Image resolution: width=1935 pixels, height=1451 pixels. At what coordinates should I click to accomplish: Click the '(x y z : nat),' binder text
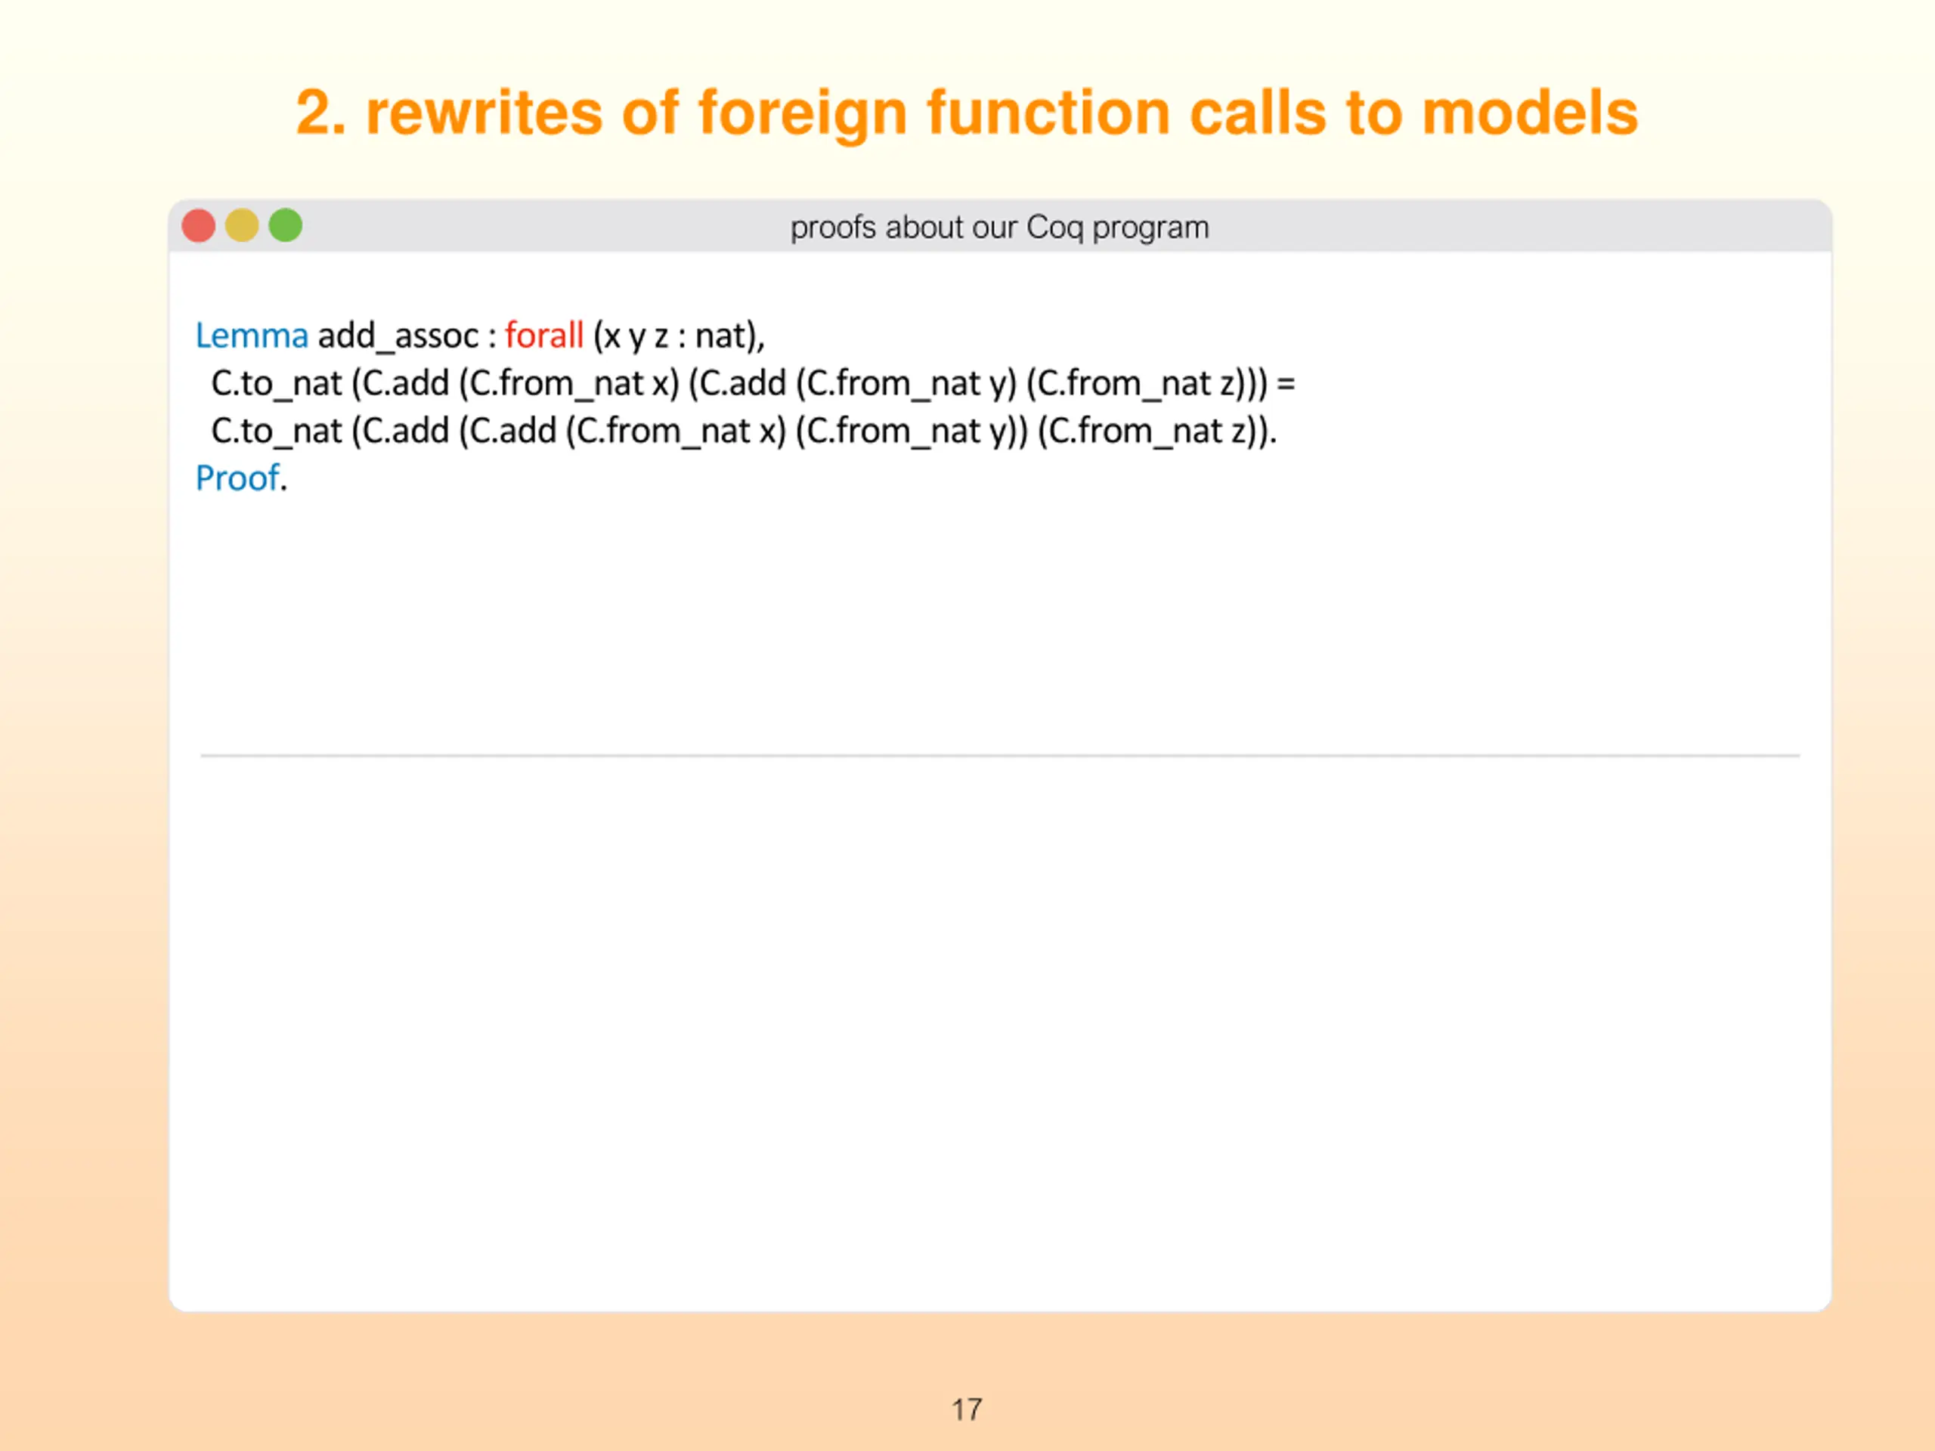(679, 337)
